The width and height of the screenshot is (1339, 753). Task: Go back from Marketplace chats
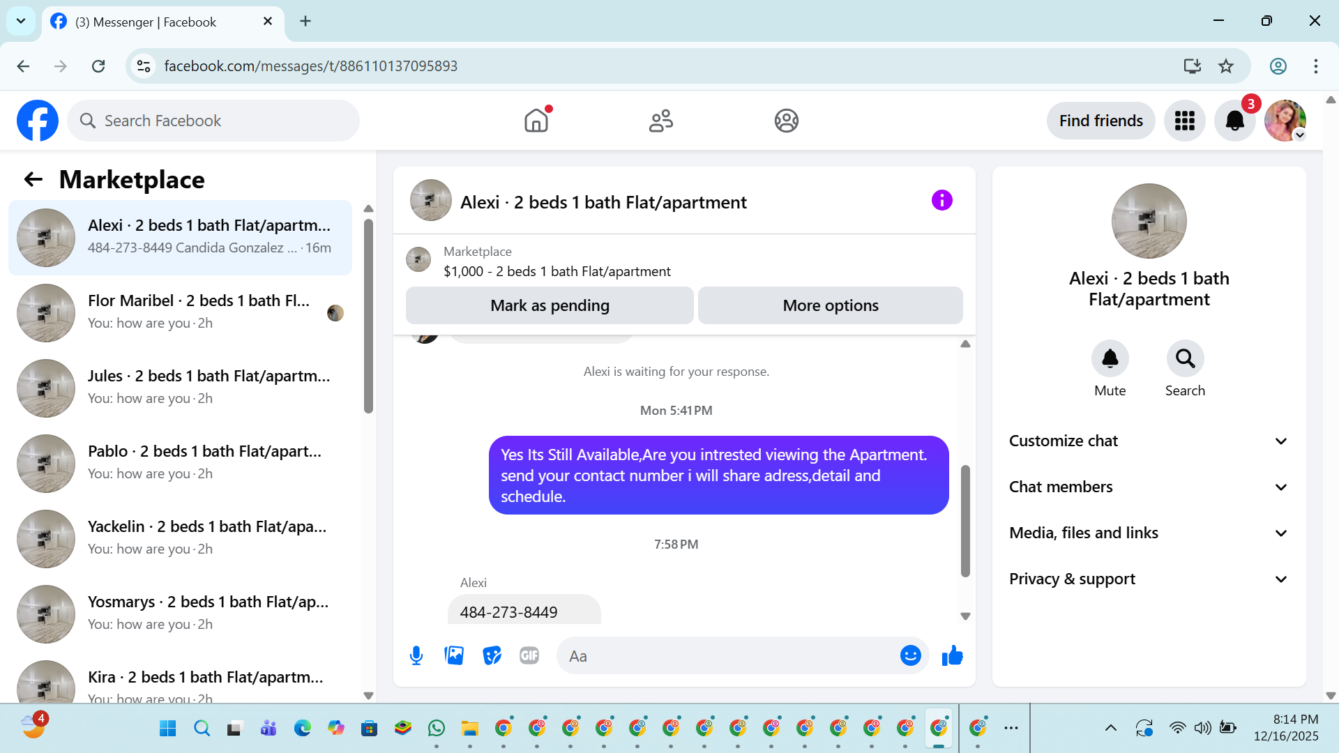(33, 180)
